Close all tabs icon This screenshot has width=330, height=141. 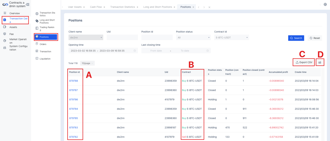[209, 7]
